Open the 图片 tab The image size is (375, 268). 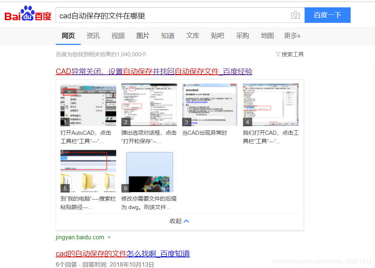tap(143, 36)
